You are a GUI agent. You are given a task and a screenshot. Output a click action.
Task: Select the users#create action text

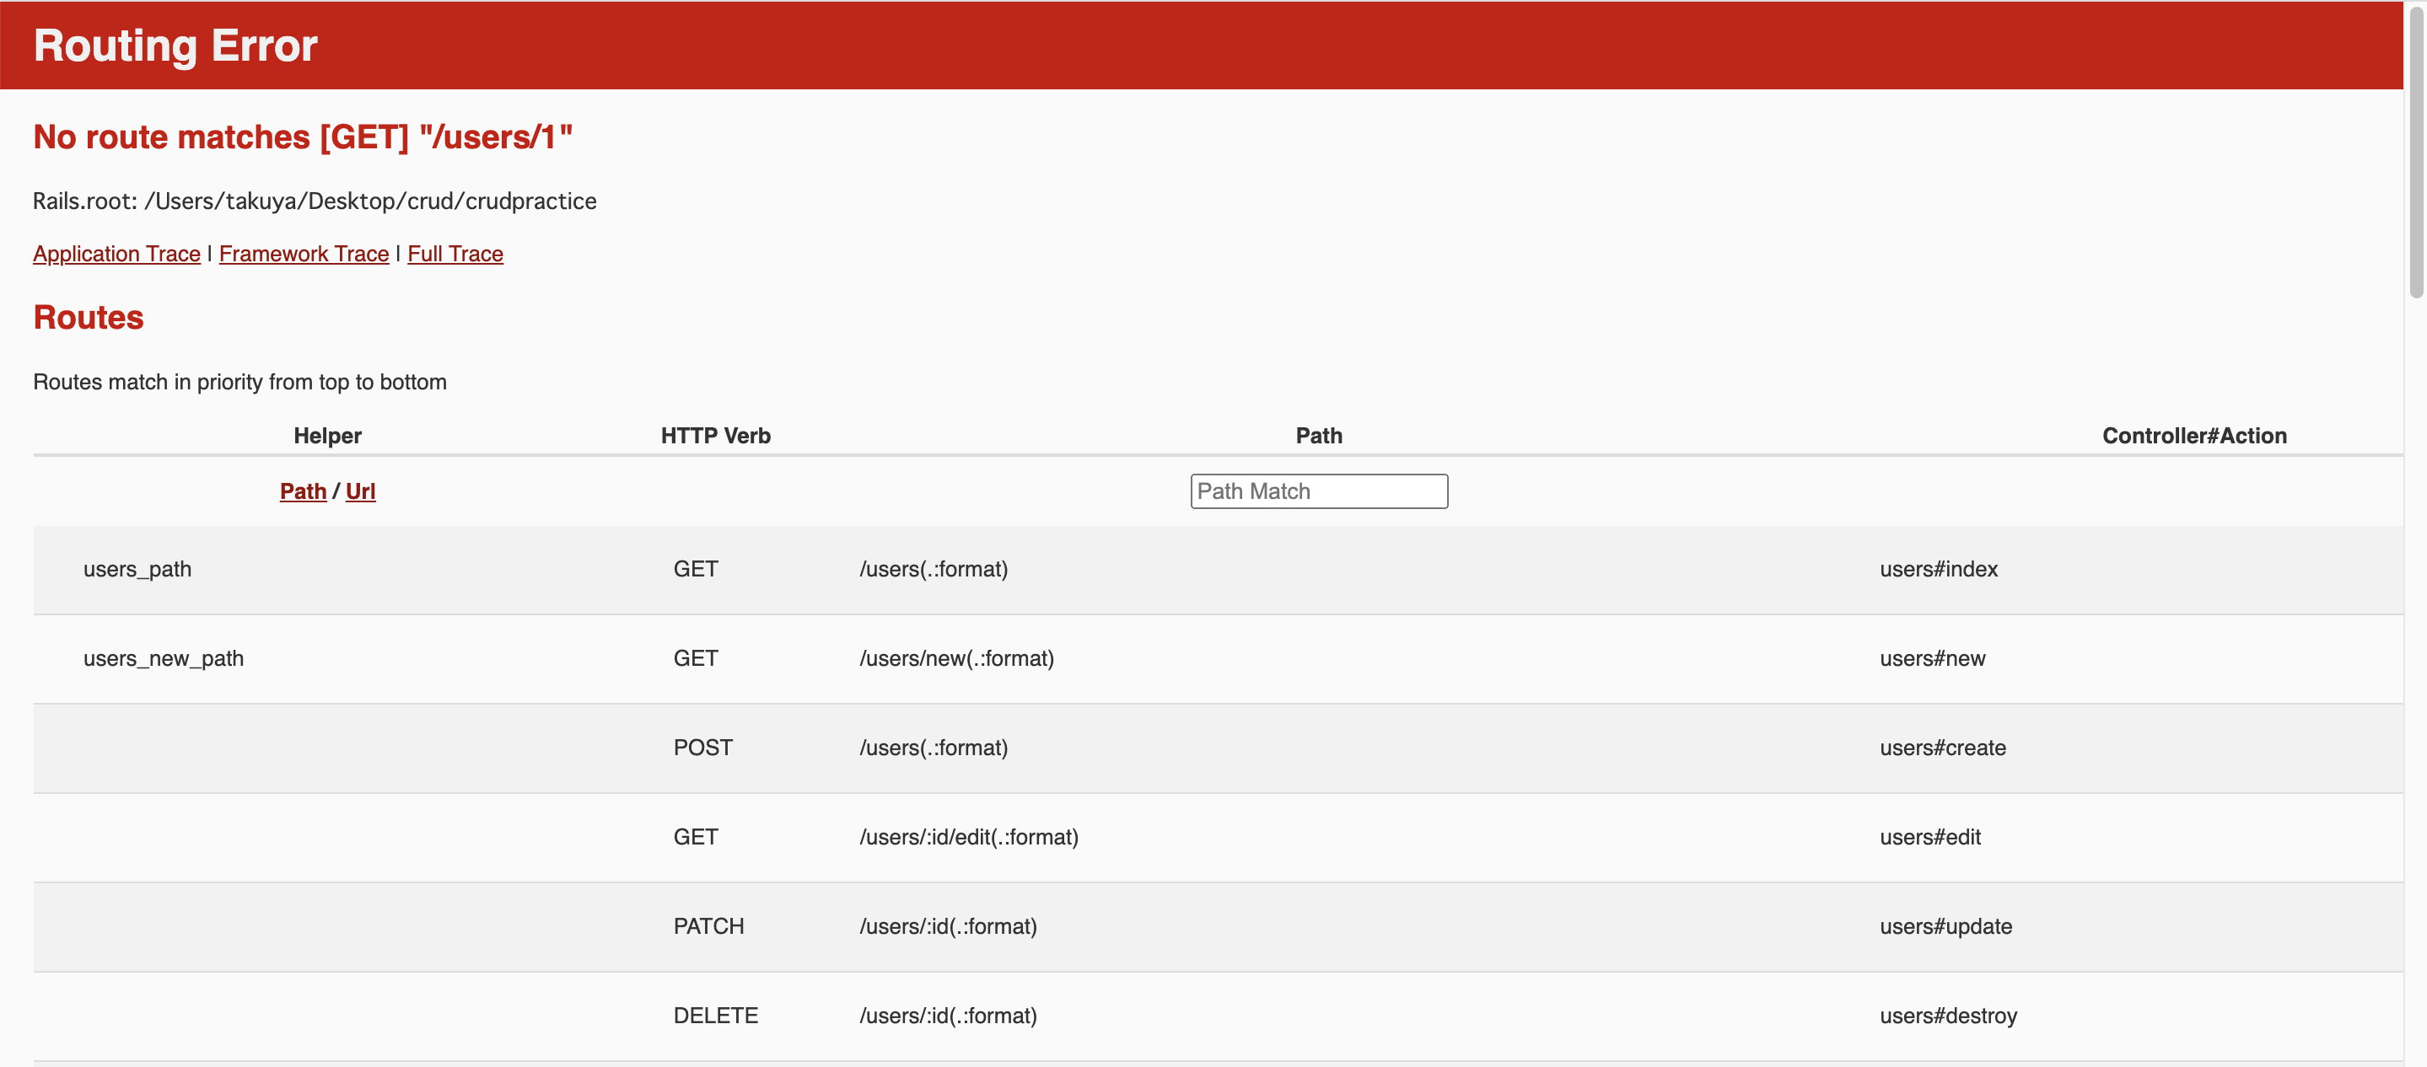point(1942,748)
